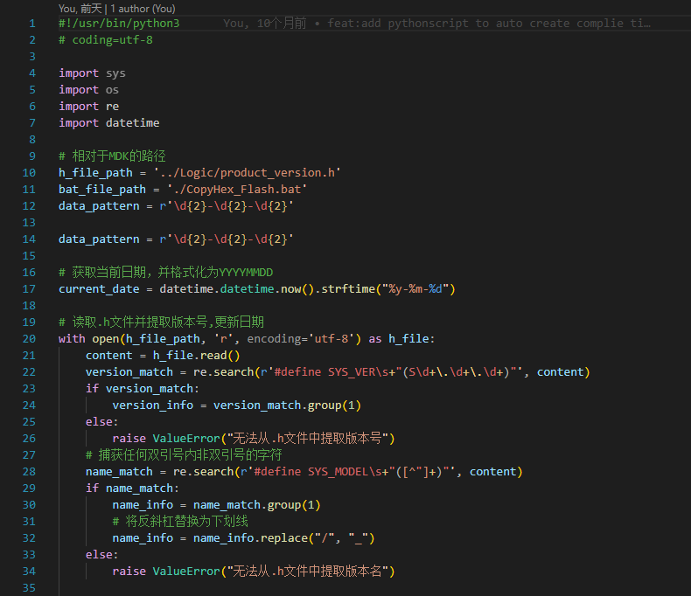Click line number 20 in the gutter
This screenshot has height=596, width=691.
[29, 338]
